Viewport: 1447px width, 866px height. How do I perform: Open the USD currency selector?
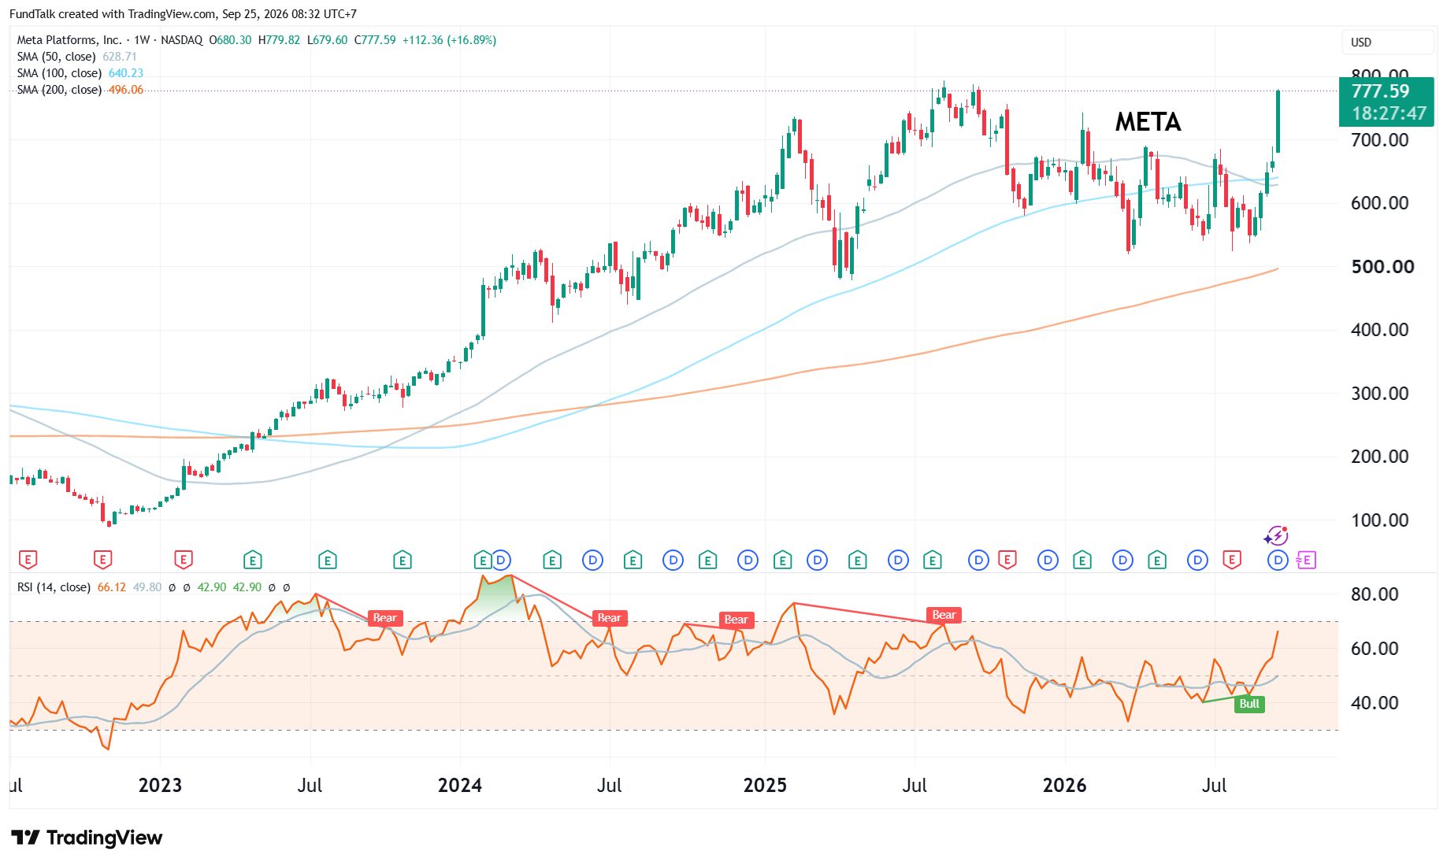[x=1387, y=43]
